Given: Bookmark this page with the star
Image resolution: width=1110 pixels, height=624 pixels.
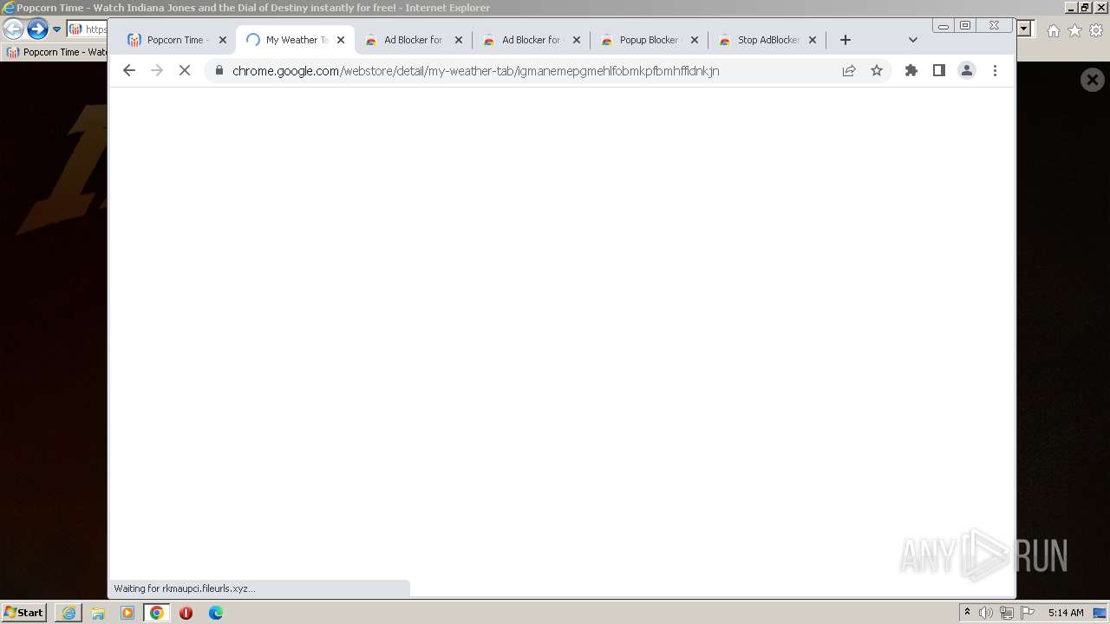Looking at the screenshot, I should (x=877, y=71).
